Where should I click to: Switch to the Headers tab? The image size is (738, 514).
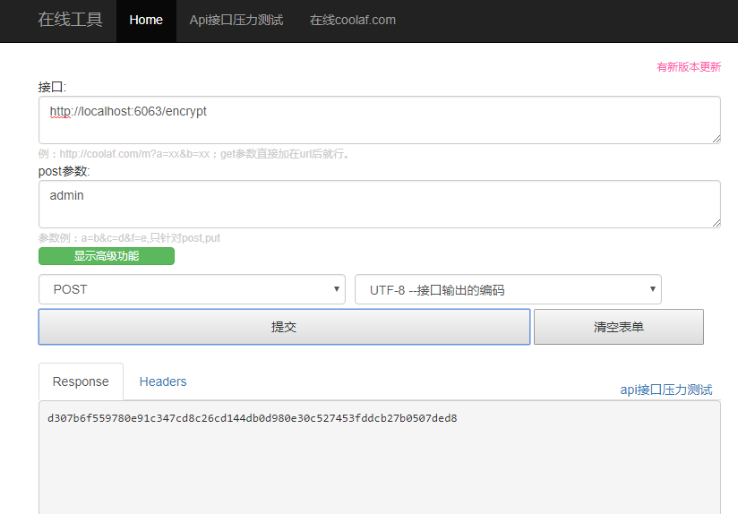[x=163, y=381]
